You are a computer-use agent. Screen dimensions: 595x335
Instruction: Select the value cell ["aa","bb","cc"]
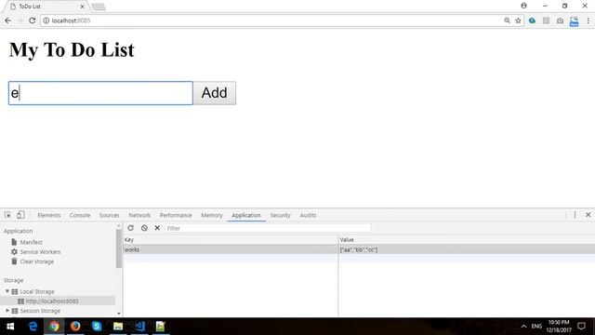click(x=467, y=249)
